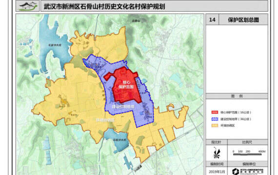
Task: Click the orange legend swatch for 环境协调区
Action: [x=215, y=125]
